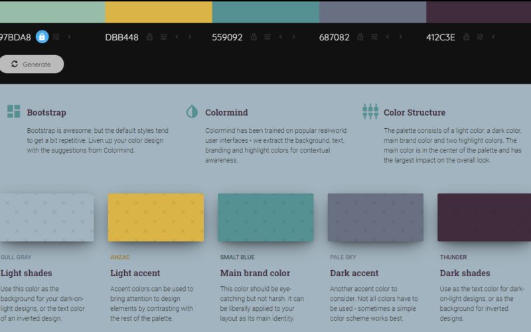Move 412C3E color left
531x332 pixels.
pyautogui.click(x=493, y=37)
